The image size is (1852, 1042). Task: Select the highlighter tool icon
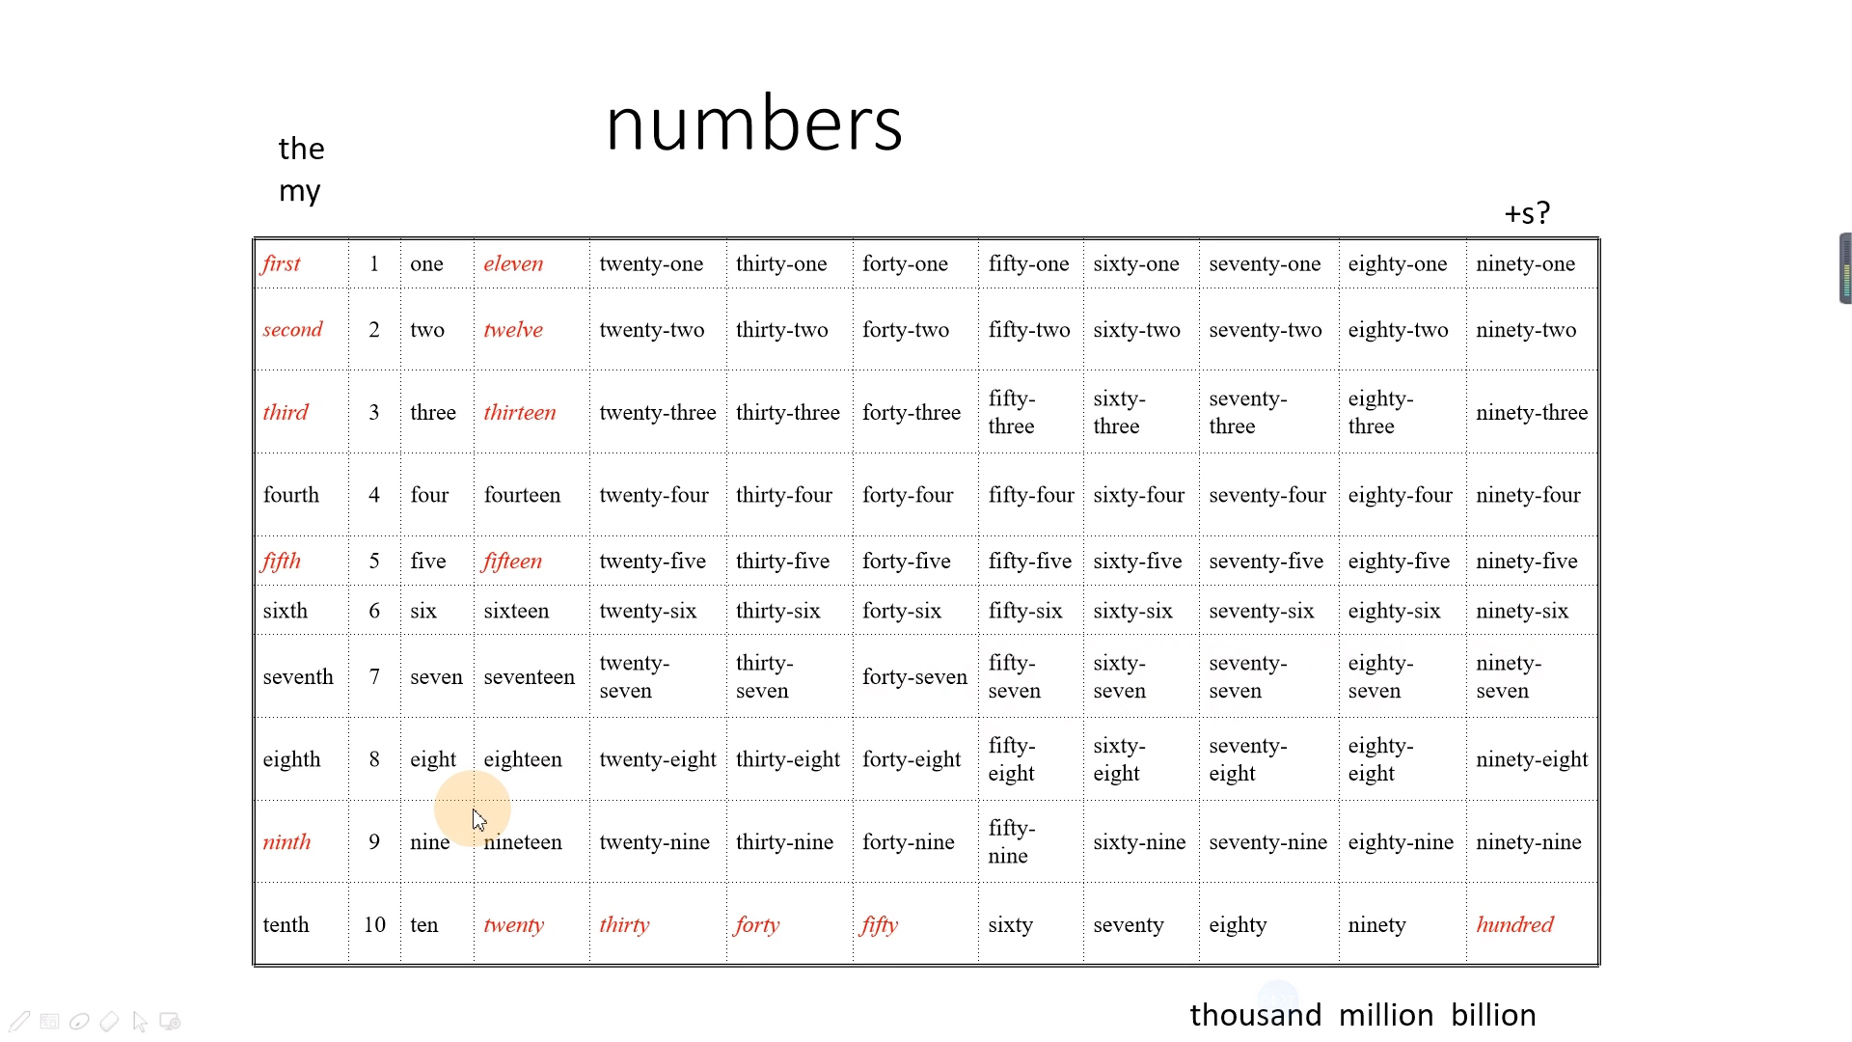(x=79, y=1022)
